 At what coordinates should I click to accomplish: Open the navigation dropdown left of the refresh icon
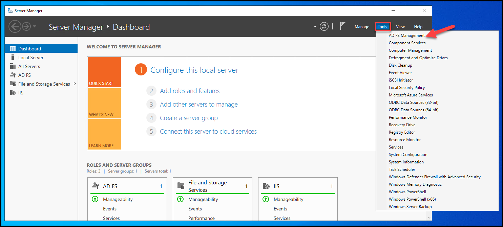[x=314, y=26]
